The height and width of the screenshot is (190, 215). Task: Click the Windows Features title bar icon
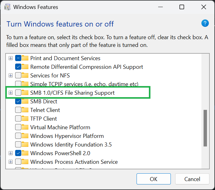pyautogui.click(x=8, y=7)
